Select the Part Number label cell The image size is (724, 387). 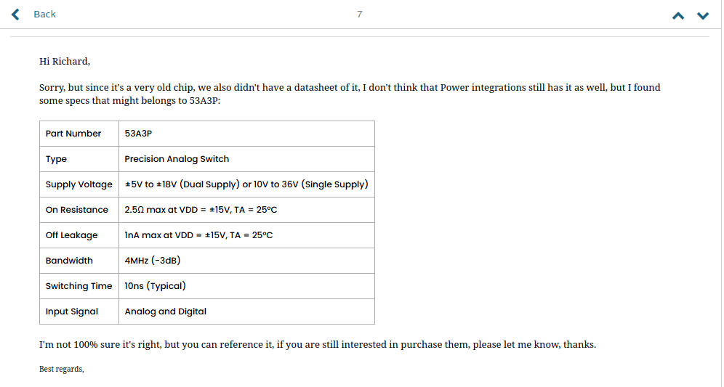point(73,134)
